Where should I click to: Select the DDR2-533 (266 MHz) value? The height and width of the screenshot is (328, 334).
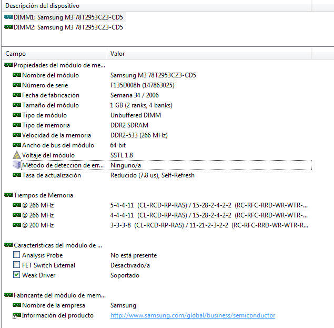[139, 135]
